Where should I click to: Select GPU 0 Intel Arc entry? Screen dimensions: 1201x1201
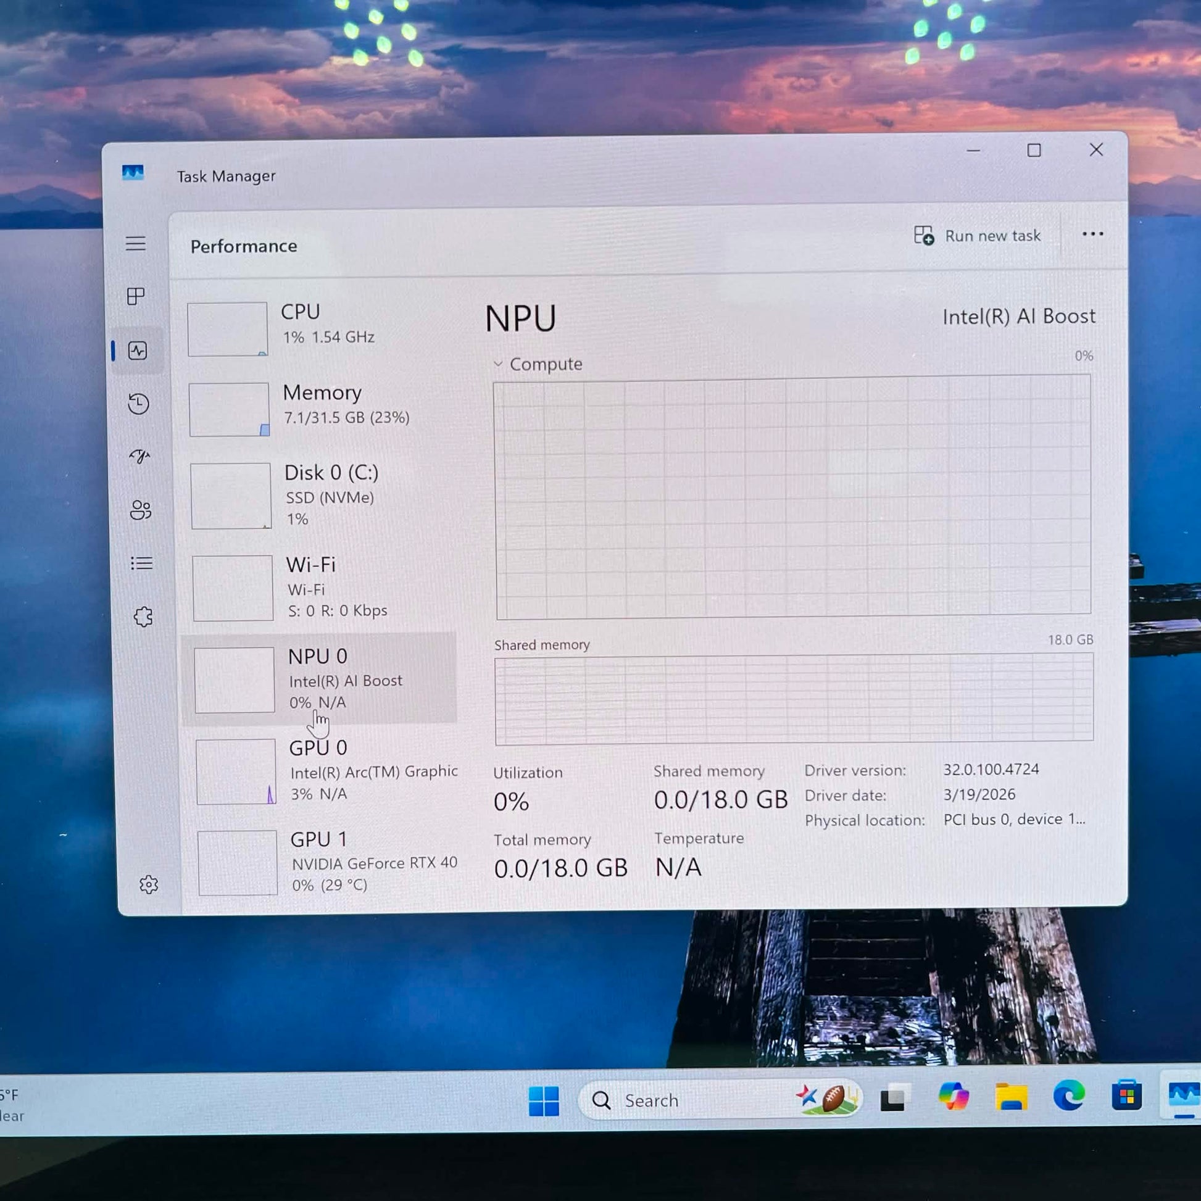[x=326, y=771]
